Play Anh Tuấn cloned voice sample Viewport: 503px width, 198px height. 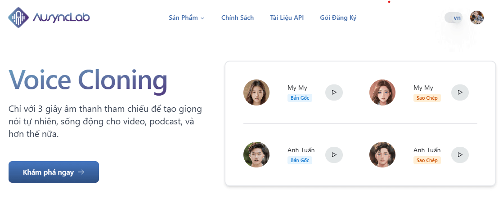[x=460, y=154]
